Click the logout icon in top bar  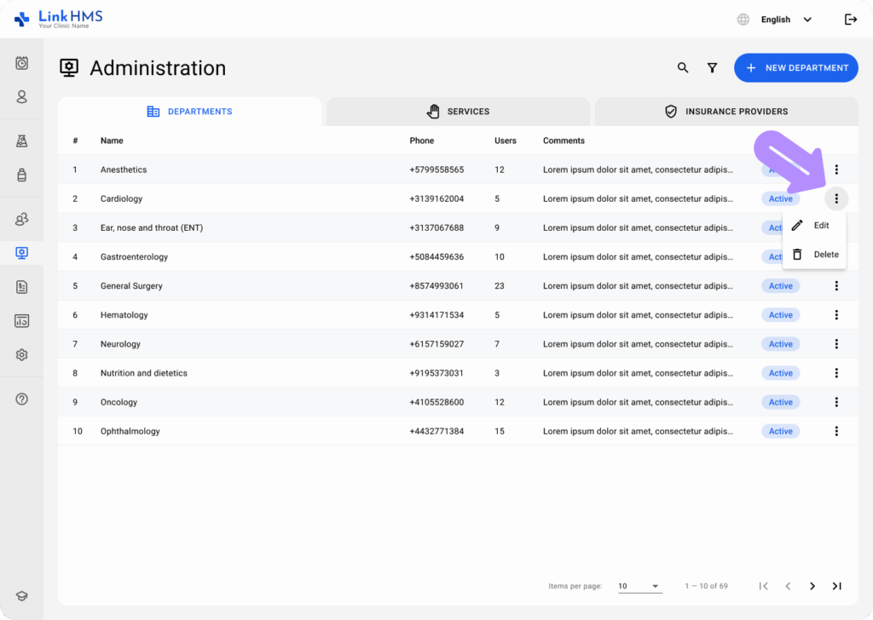850,20
